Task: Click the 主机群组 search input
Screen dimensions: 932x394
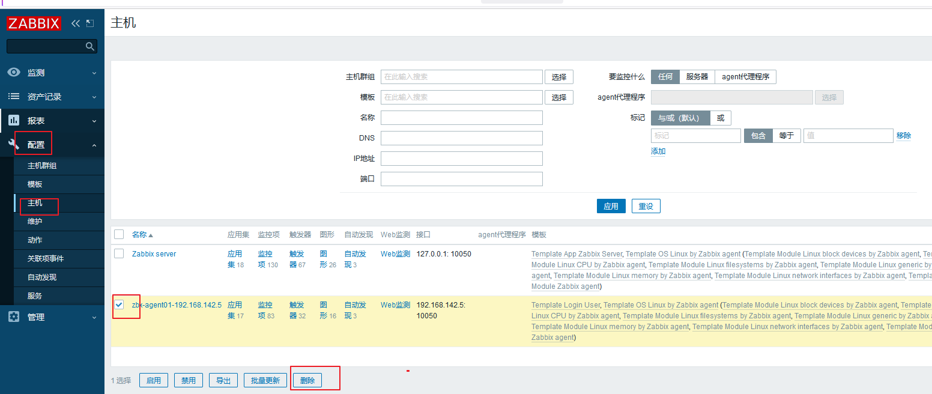Action: pos(462,77)
